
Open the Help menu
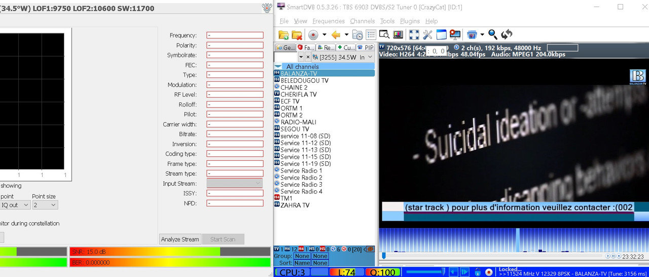click(431, 21)
